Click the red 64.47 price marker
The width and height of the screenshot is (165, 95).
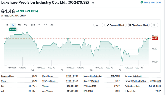coord(155,38)
